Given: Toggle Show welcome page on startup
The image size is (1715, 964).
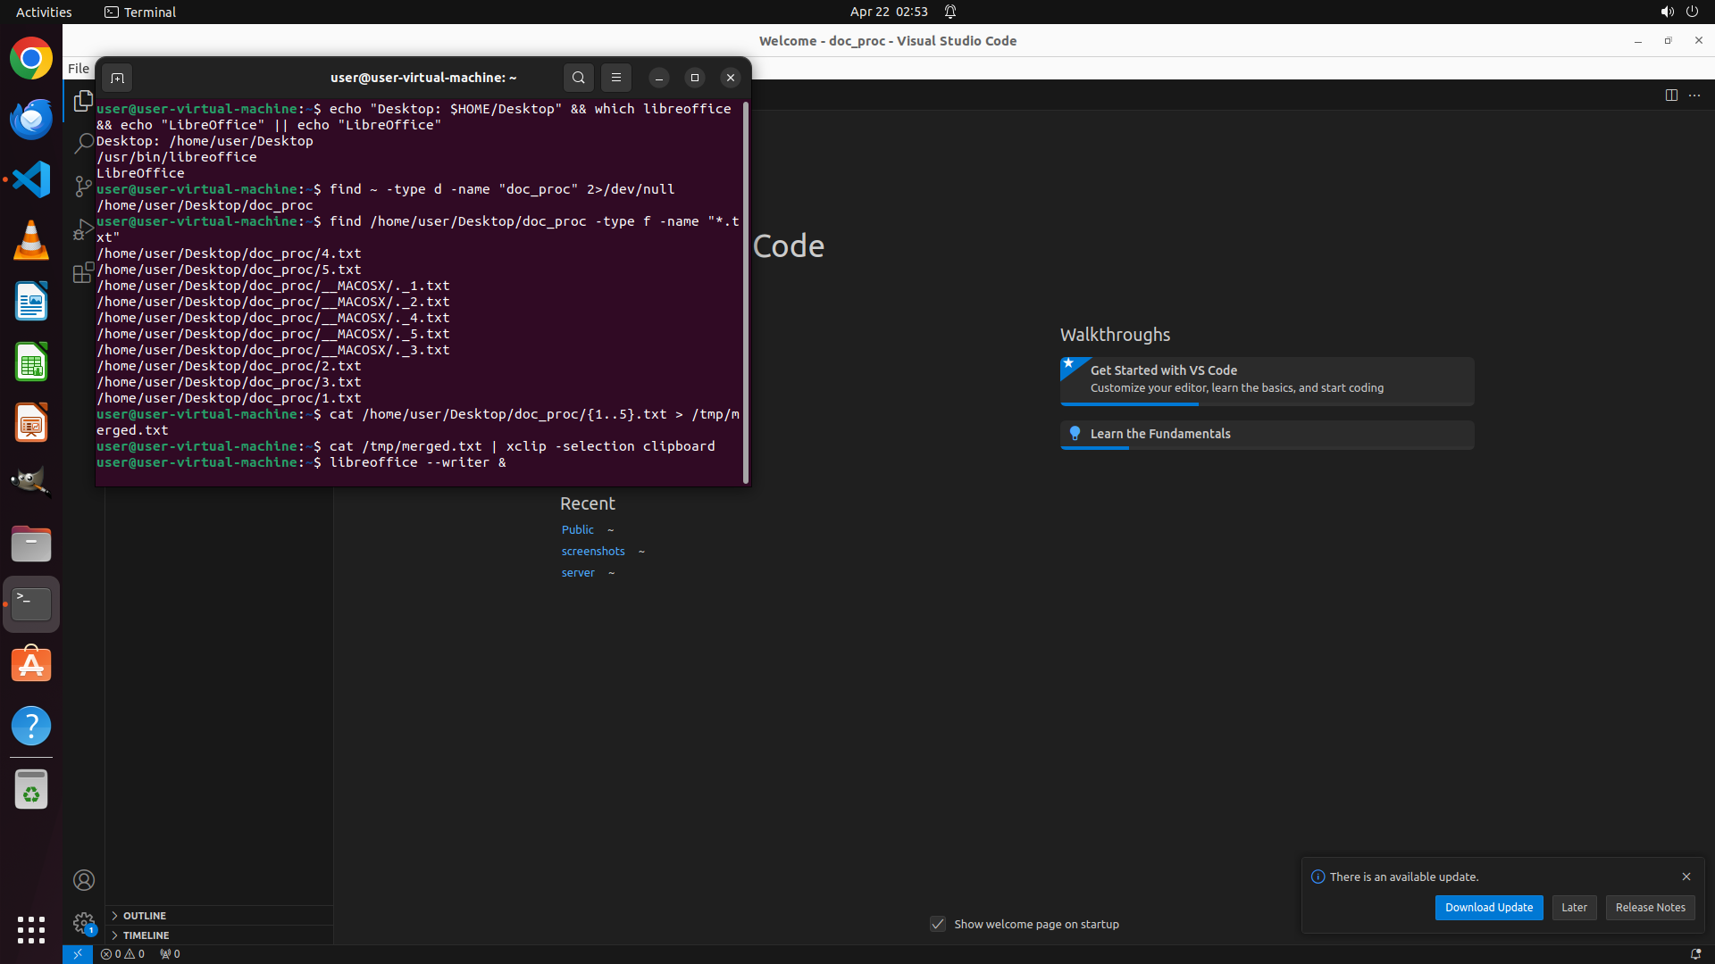Looking at the screenshot, I should point(938,924).
